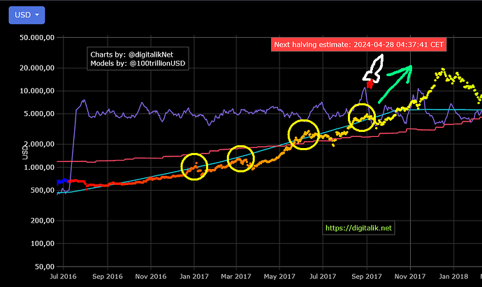Click the Models by @100trillionUSD credit
This screenshot has width=482, height=287.
pos(140,64)
